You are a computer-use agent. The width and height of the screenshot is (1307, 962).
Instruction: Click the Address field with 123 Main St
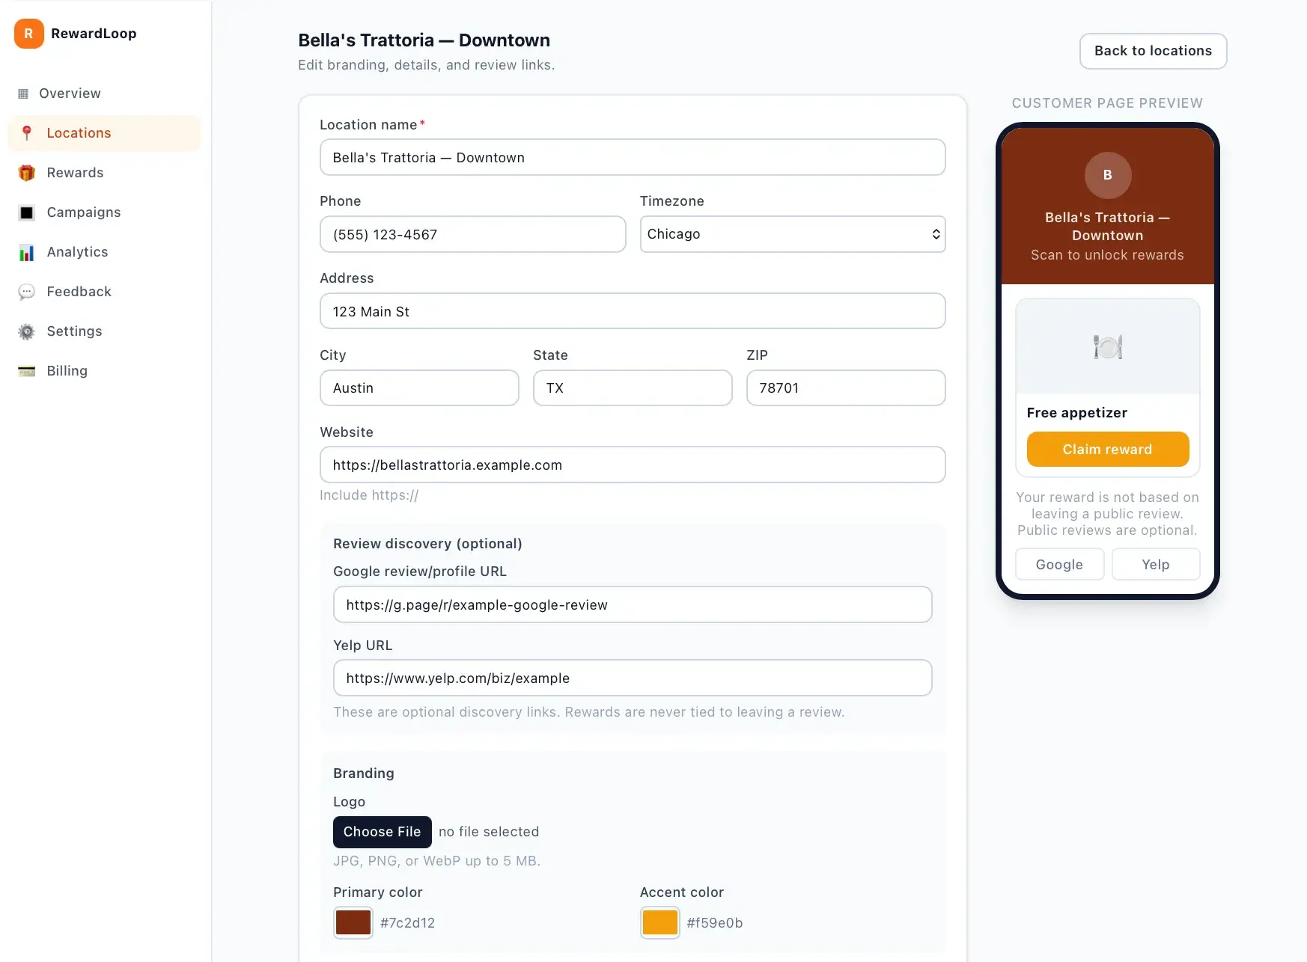click(633, 311)
